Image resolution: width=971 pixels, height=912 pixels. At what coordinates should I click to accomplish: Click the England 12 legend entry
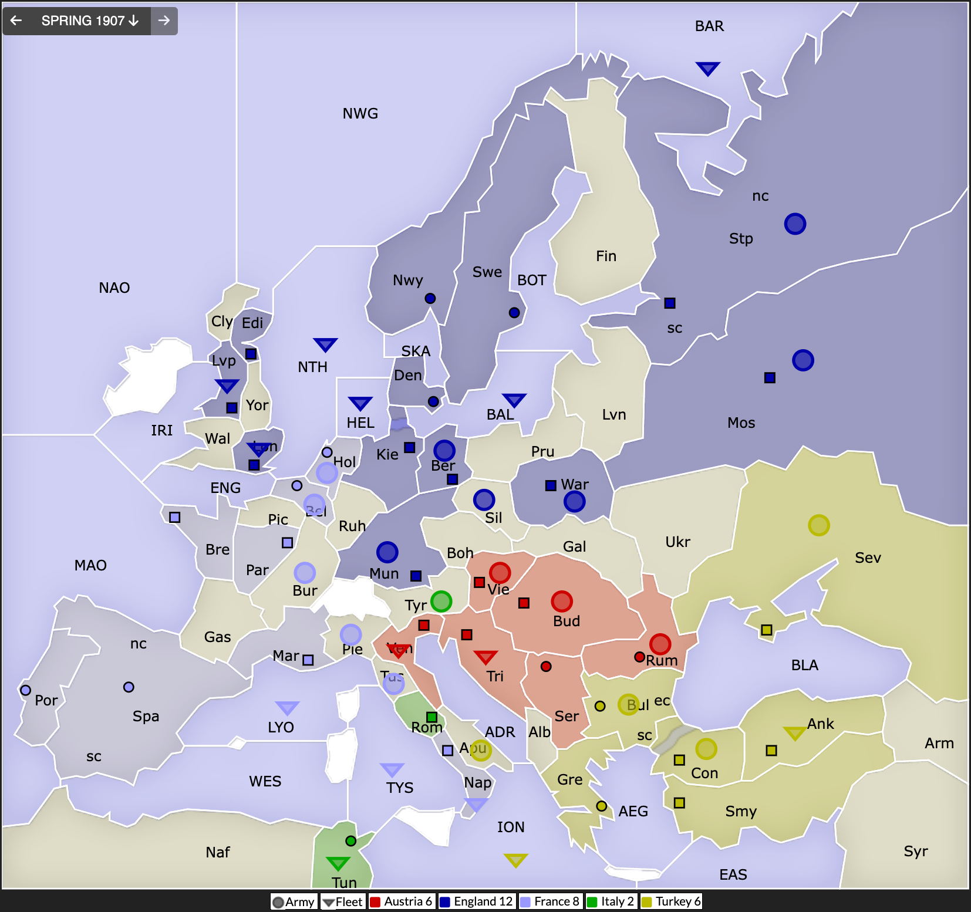477,901
